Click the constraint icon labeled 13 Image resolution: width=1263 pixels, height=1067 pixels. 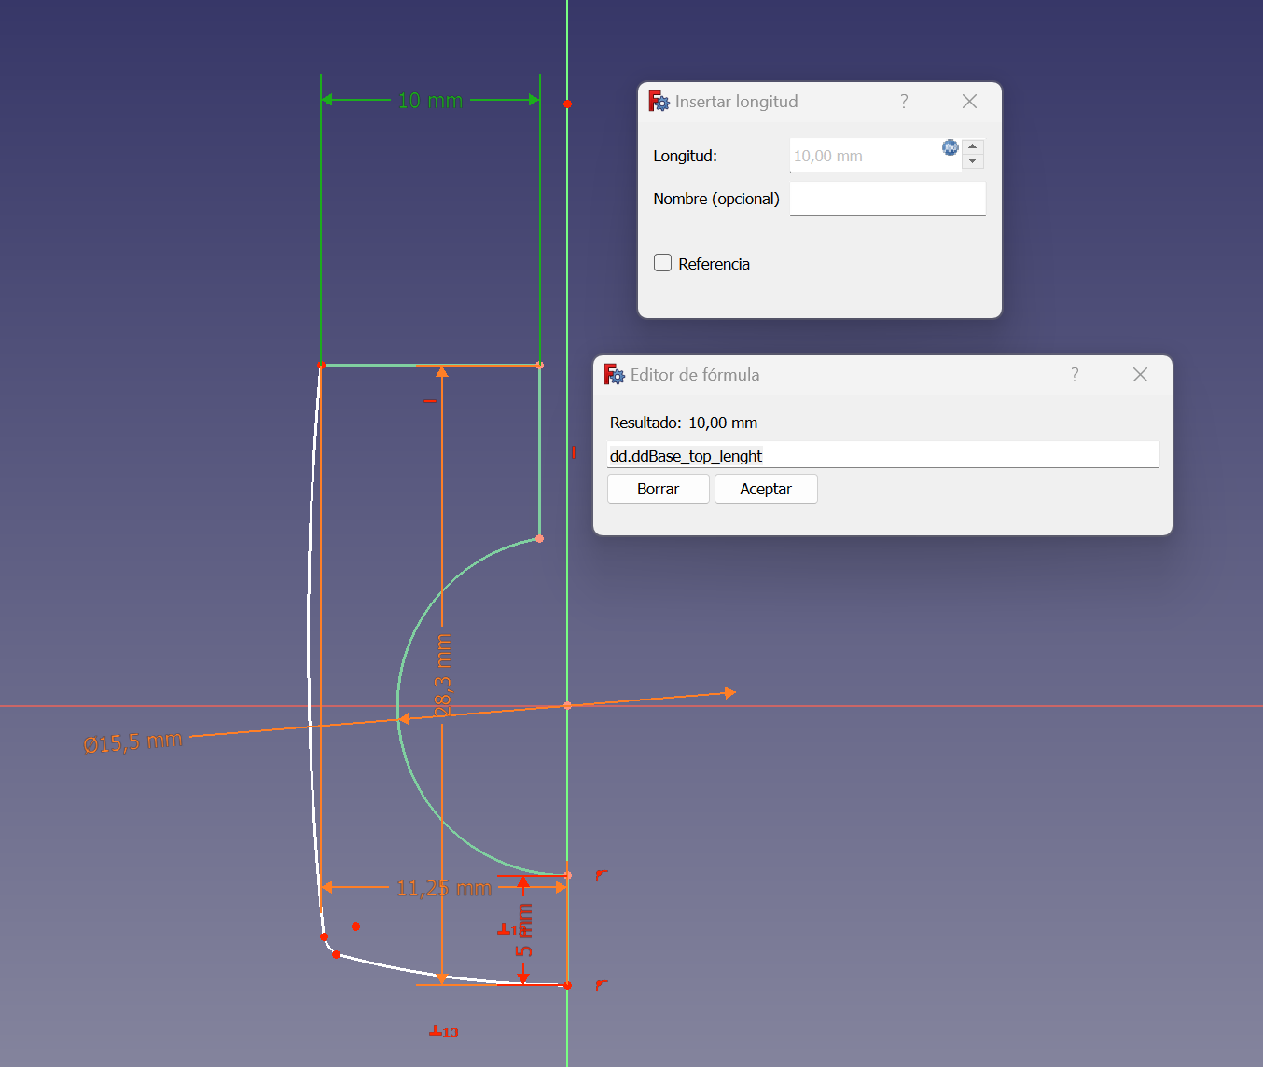click(443, 1032)
